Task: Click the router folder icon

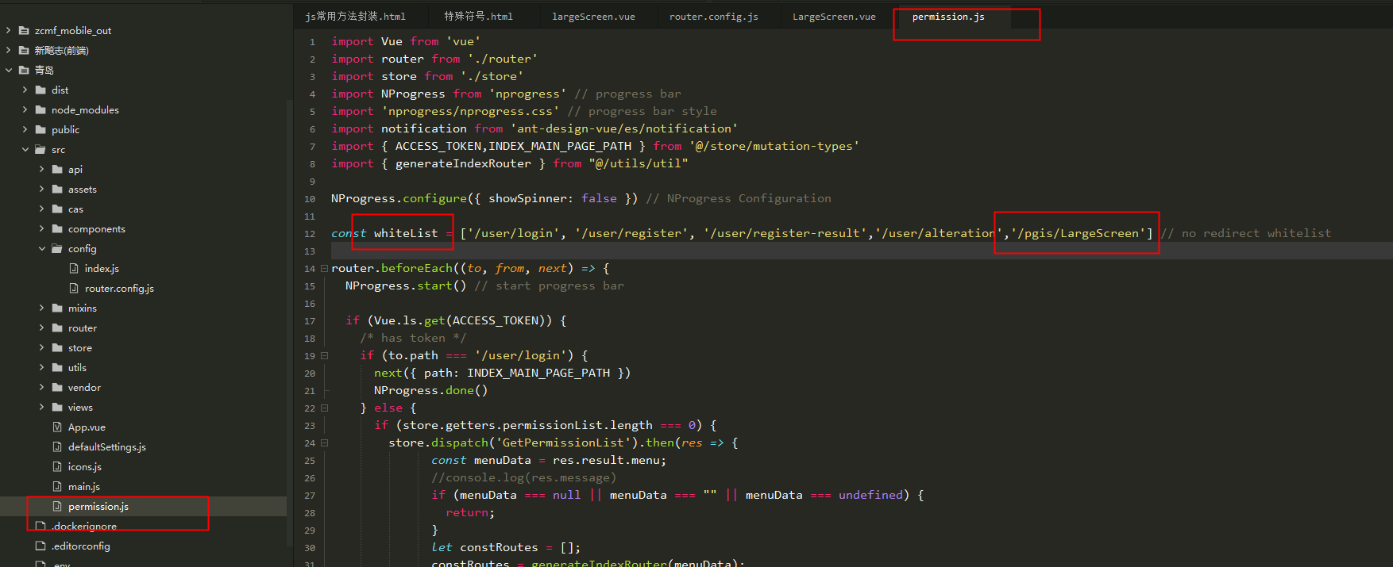Action: (x=57, y=328)
